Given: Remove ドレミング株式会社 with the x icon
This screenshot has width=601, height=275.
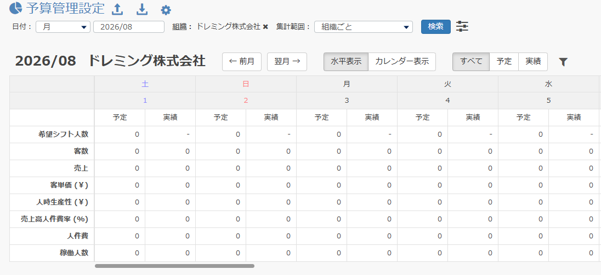Looking at the screenshot, I should coord(265,27).
